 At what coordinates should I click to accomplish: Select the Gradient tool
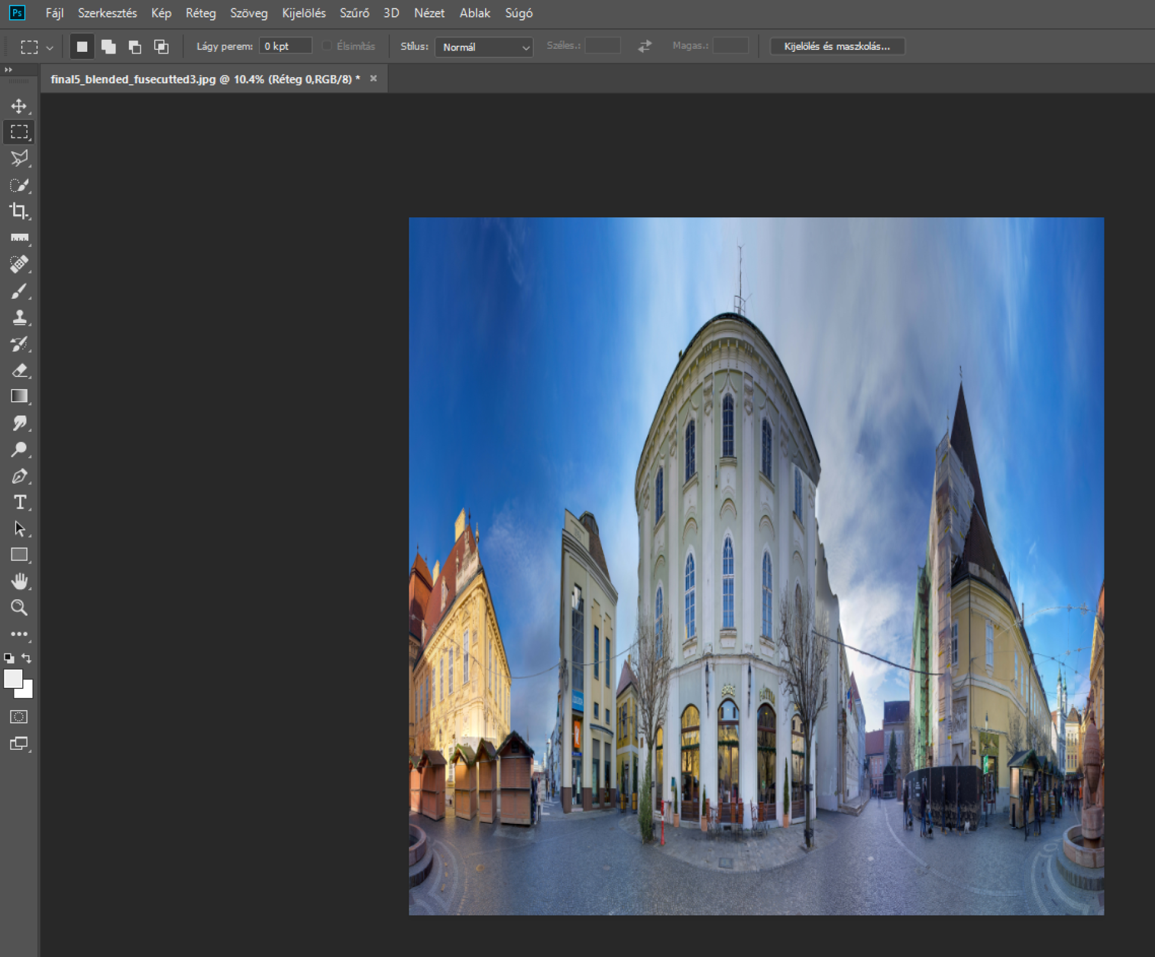[x=19, y=396]
